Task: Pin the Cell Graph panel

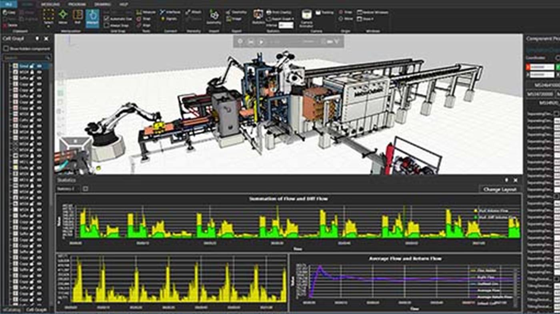Action: tap(37, 39)
